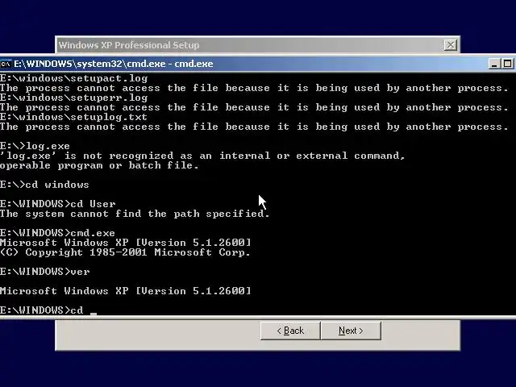Click the operable program or batch file text
Image resolution: width=516 pixels, height=387 pixels.
(x=99, y=165)
